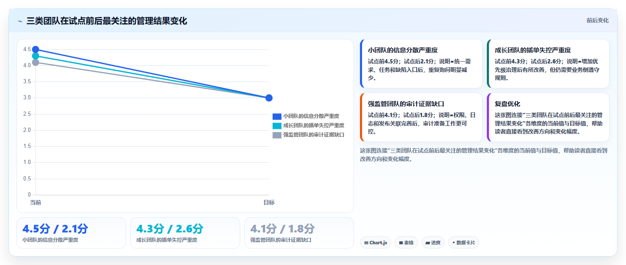Screen dimensions: 626x265
Task: Open the 复盘优化 card
Action: tap(548, 117)
